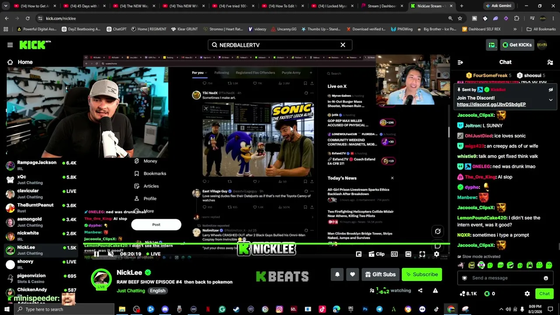Open the Just Chatting category link
Image resolution: width=560 pixels, height=315 pixels.
(x=131, y=291)
